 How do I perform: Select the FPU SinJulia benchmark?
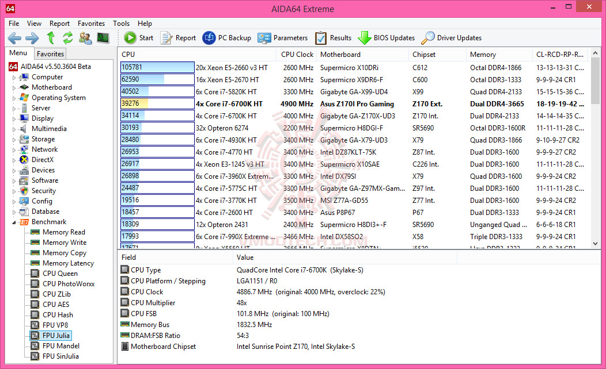[x=60, y=356]
